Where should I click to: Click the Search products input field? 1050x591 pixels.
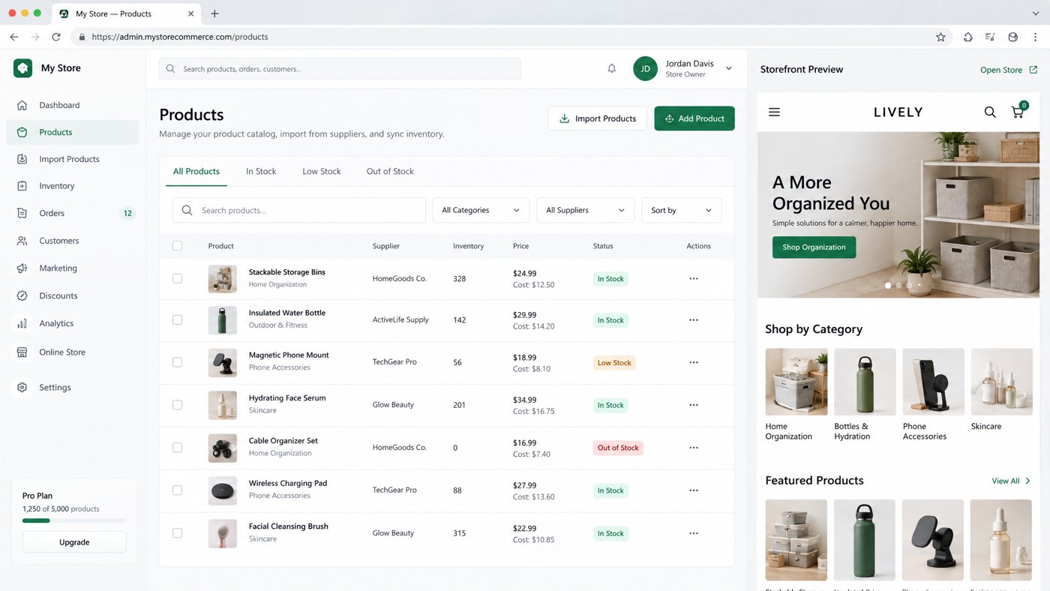click(x=299, y=210)
